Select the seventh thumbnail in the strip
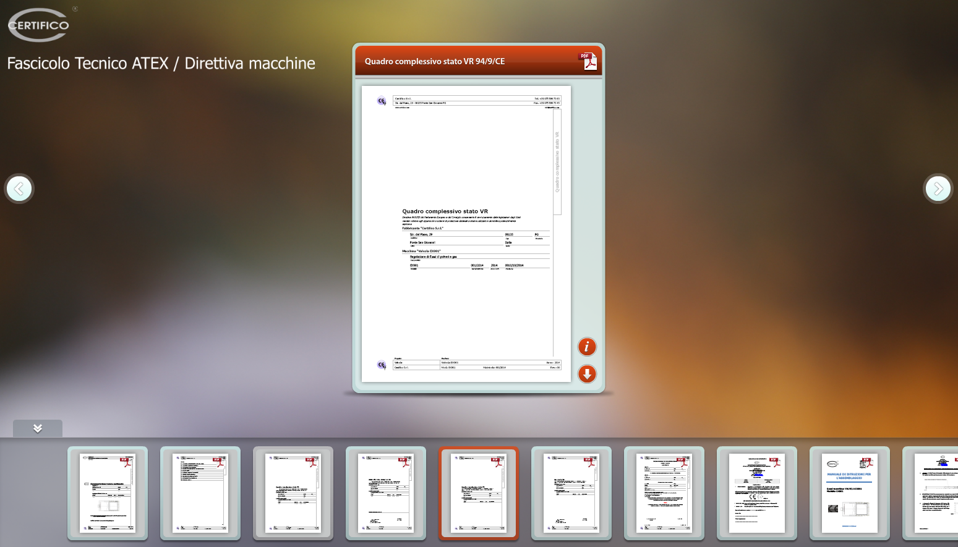 (664, 493)
